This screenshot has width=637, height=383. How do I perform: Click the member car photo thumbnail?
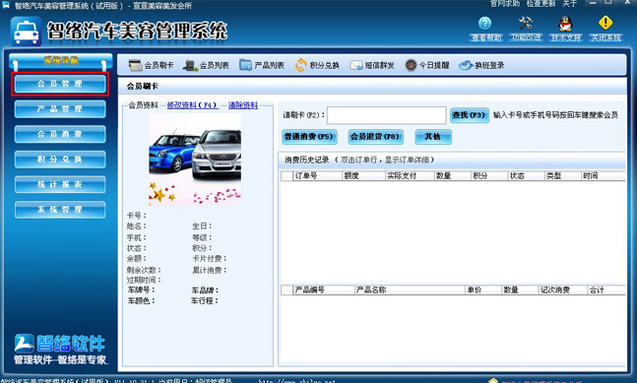click(195, 160)
